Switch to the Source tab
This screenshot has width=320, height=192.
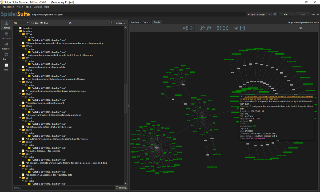146,22
